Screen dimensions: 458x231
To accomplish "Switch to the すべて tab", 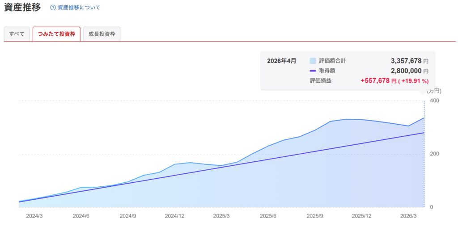I will pos(17,34).
